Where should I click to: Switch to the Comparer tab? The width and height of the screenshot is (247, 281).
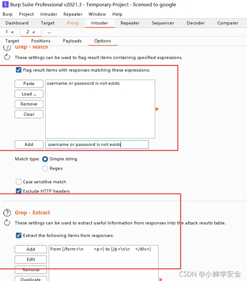click(x=228, y=23)
